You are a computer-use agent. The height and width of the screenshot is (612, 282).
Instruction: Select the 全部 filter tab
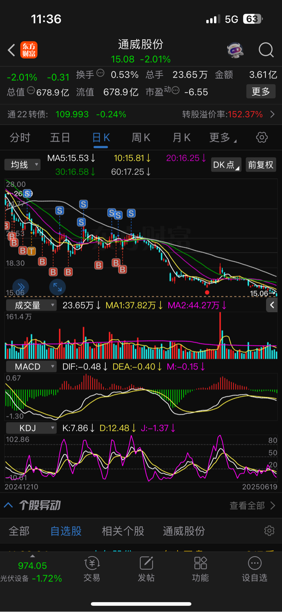[x=19, y=531]
